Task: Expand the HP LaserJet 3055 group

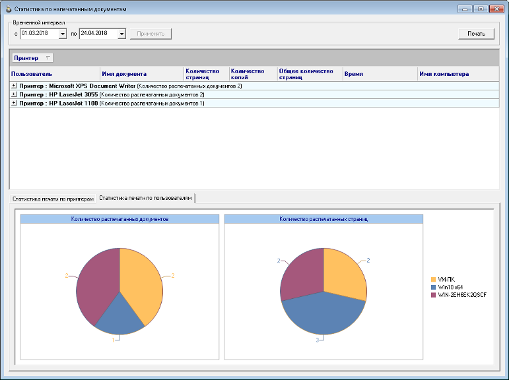Action: 14,95
